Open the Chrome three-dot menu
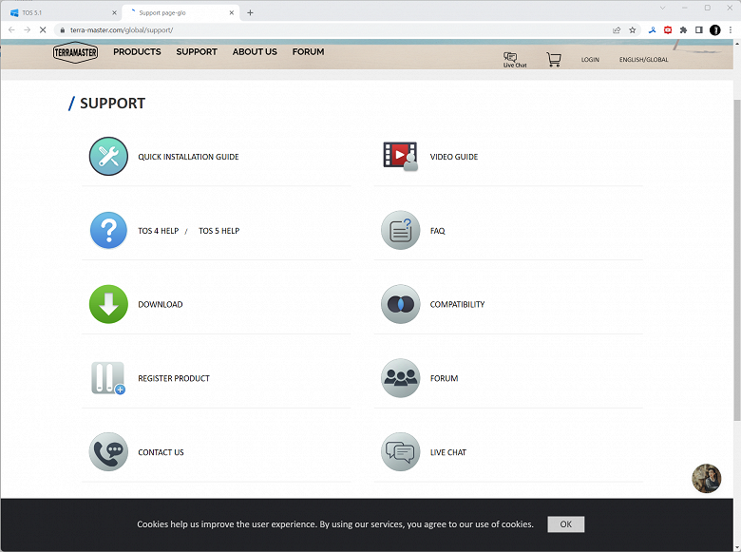741x552 pixels. point(731,29)
